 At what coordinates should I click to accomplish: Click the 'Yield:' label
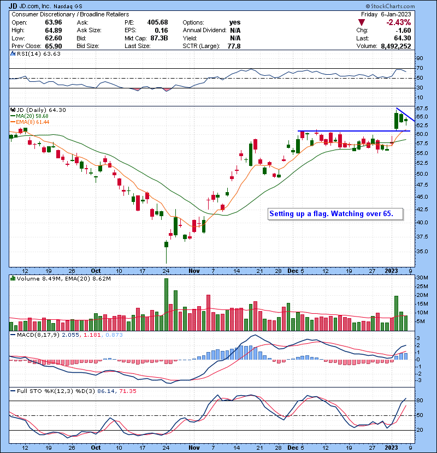click(190, 38)
